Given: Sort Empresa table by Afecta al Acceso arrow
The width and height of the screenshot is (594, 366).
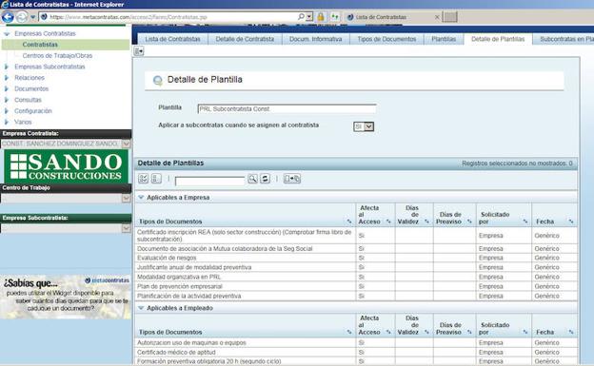Looking at the screenshot, I should coord(388,222).
